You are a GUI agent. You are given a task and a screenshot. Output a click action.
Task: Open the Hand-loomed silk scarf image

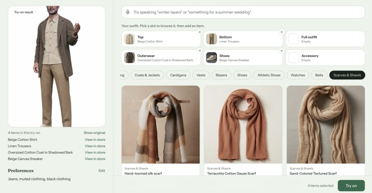(161, 124)
